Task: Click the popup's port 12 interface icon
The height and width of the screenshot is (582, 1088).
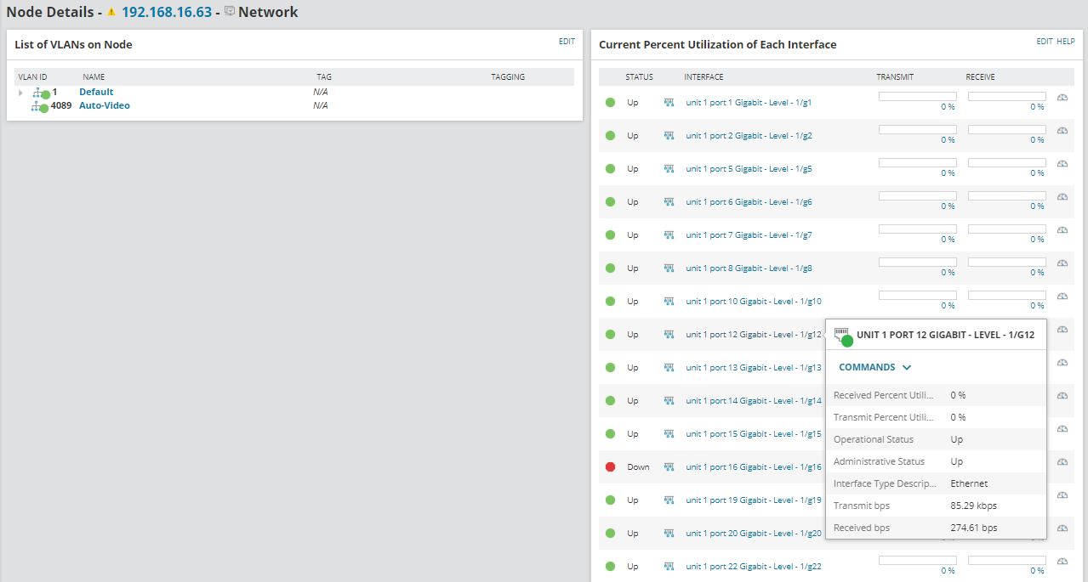Action: pyautogui.click(x=843, y=336)
